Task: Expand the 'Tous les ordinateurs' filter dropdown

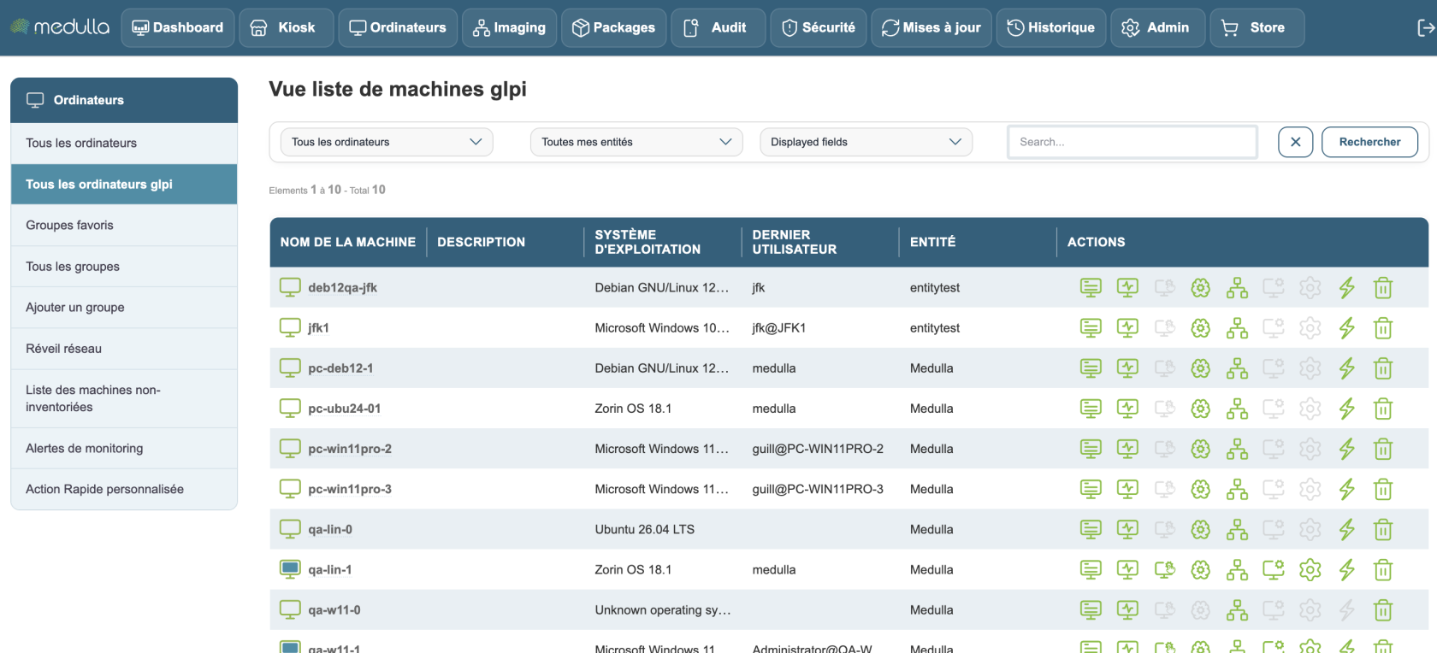Action: coord(387,142)
